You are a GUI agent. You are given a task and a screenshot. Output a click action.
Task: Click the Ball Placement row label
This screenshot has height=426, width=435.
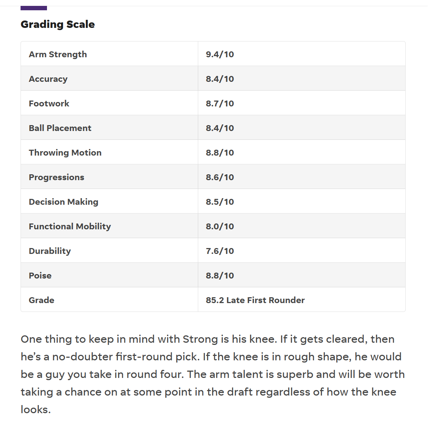click(60, 128)
